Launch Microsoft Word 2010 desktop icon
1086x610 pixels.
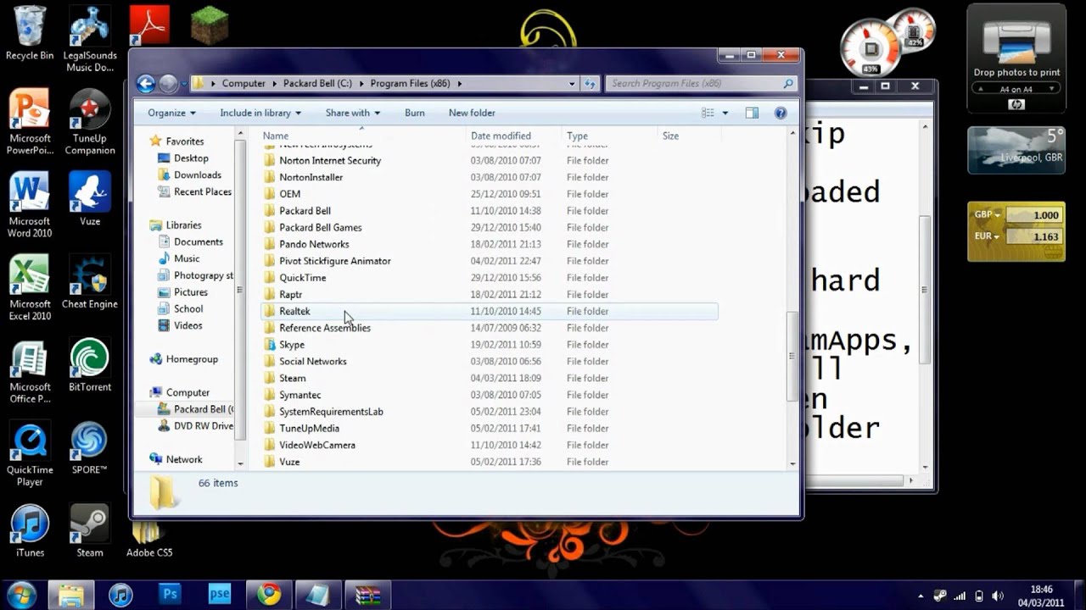tap(30, 204)
